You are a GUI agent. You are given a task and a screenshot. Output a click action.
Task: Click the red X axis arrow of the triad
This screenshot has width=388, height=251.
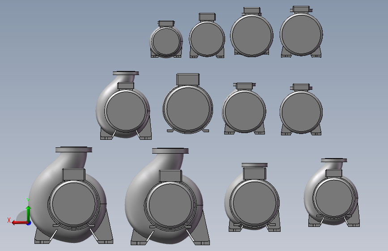pos(19,223)
